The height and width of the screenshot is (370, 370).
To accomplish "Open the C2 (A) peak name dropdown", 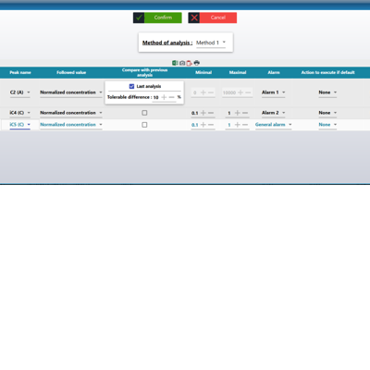I will pos(20,92).
